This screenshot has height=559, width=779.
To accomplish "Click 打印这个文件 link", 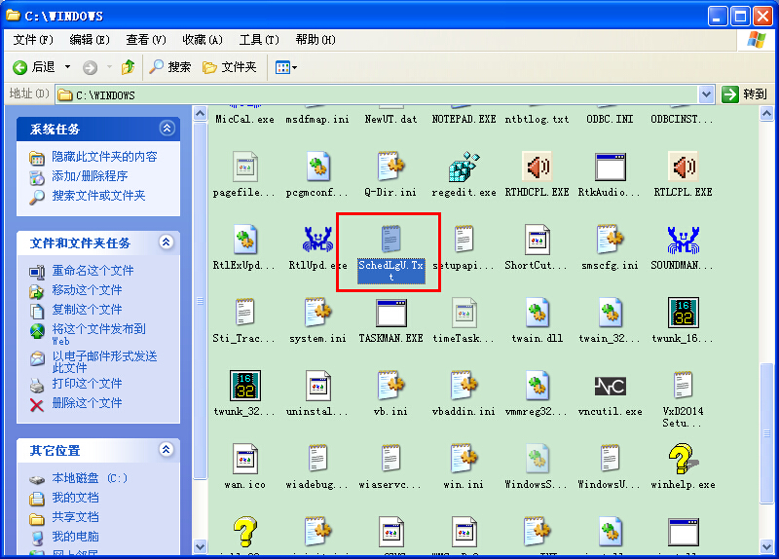I will (87, 384).
